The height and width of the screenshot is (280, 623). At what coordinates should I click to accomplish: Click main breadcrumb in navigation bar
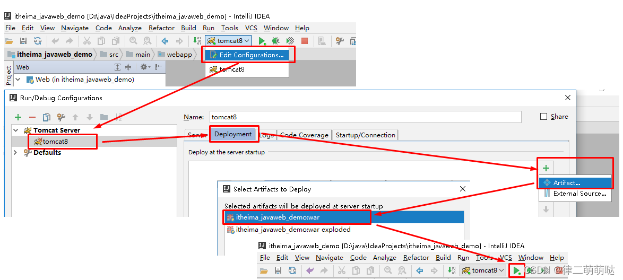click(x=139, y=55)
